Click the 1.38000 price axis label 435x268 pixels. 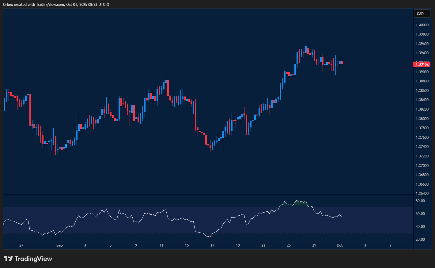click(x=422, y=119)
